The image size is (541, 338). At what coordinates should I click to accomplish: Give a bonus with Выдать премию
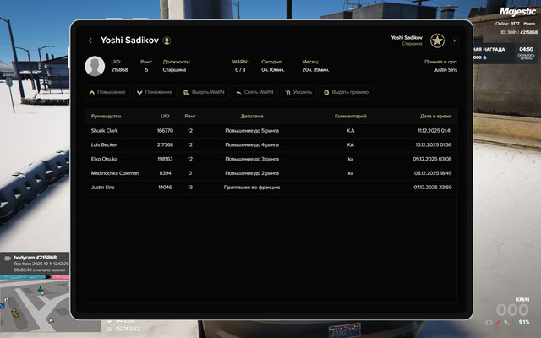pos(346,92)
